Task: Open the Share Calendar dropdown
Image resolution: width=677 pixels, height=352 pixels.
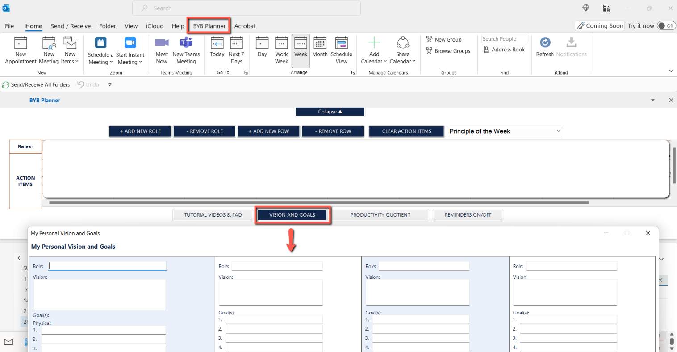Action: [x=402, y=50]
